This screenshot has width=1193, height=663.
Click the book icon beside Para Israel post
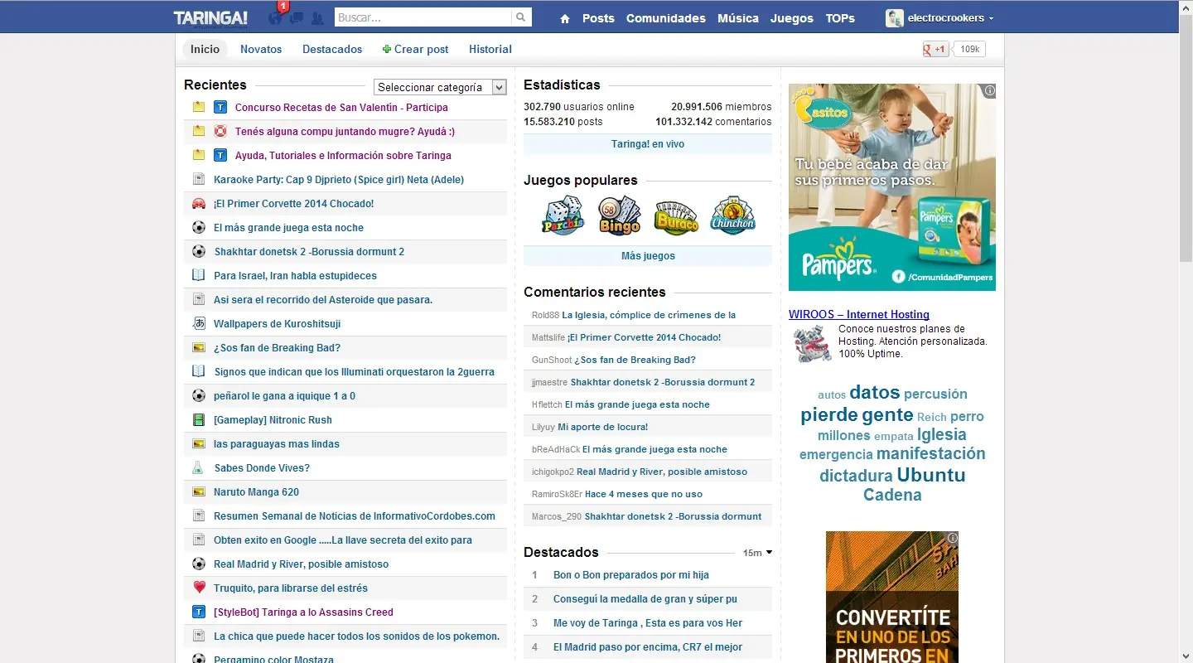[x=199, y=276]
